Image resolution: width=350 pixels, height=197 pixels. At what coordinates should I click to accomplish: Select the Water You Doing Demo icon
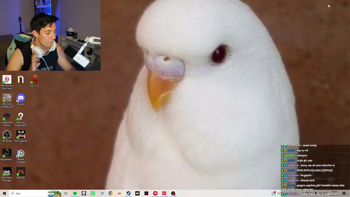pyautogui.click(x=21, y=119)
